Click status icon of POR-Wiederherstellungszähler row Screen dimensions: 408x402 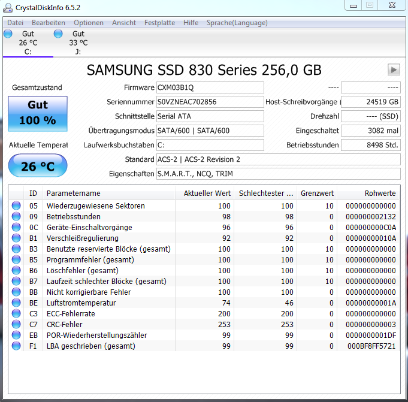(16, 335)
